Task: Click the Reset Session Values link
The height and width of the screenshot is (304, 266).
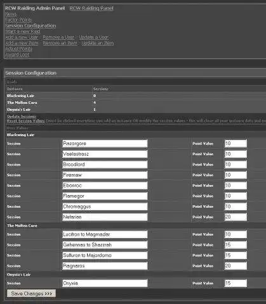Action: tap(26, 121)
